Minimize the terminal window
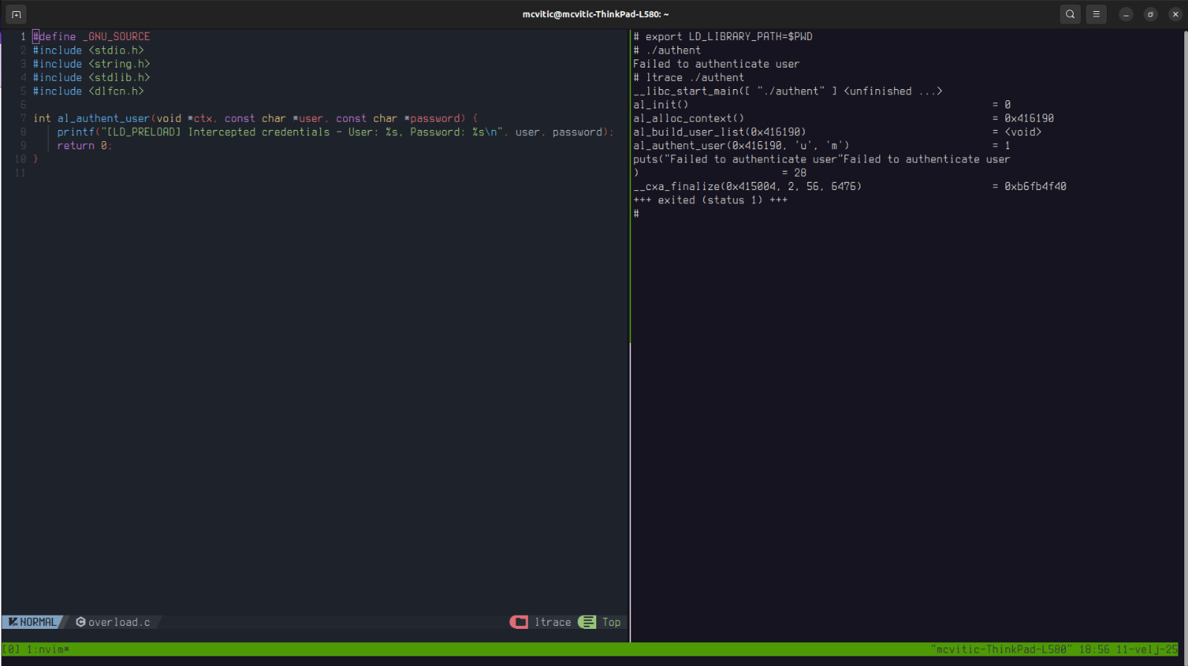Screen dimensions: 1188x666 tap(1126, 14)
